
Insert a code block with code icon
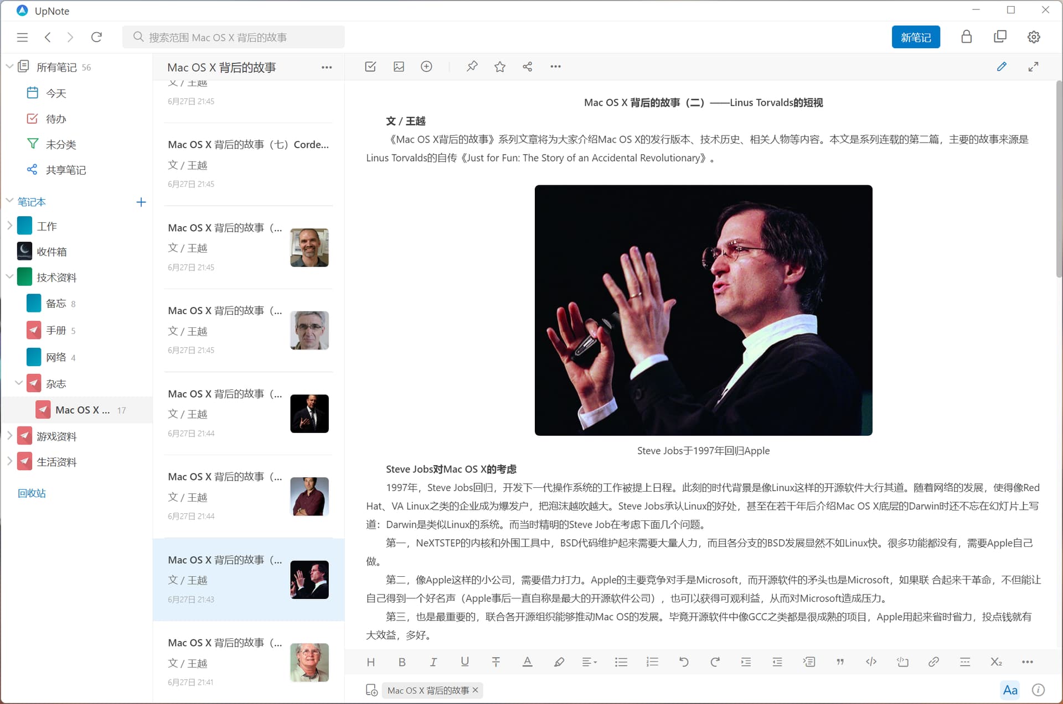871,662
